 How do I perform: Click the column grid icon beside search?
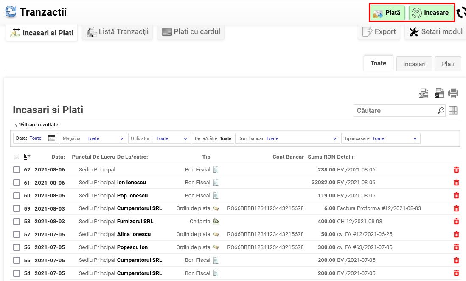(x=453, y=110)
